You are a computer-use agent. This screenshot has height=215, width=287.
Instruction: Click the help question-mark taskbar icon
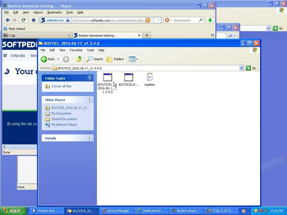coord(244,211)
